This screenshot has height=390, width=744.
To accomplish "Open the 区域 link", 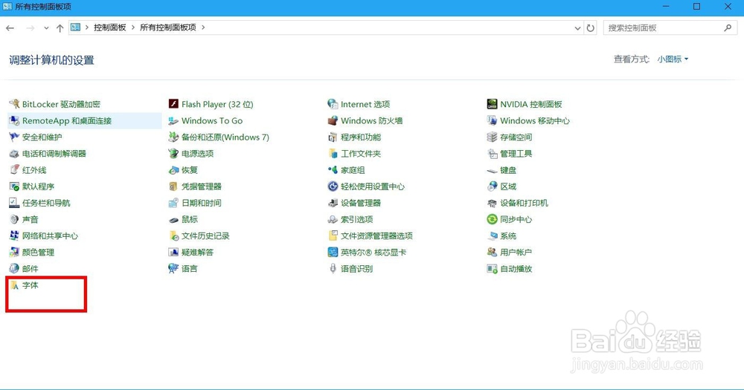I will click(508, 186).
